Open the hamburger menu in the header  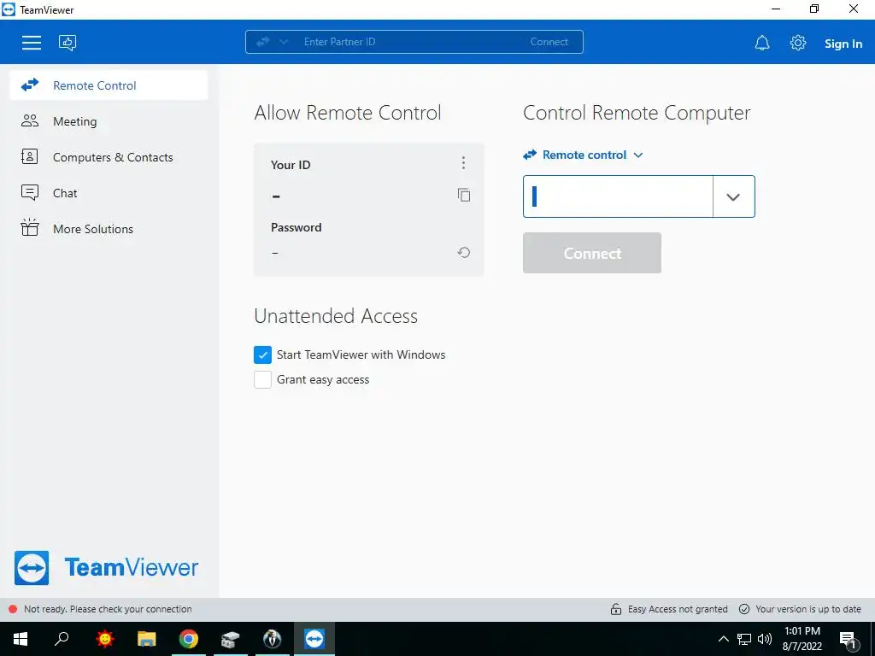coord(32,43)
